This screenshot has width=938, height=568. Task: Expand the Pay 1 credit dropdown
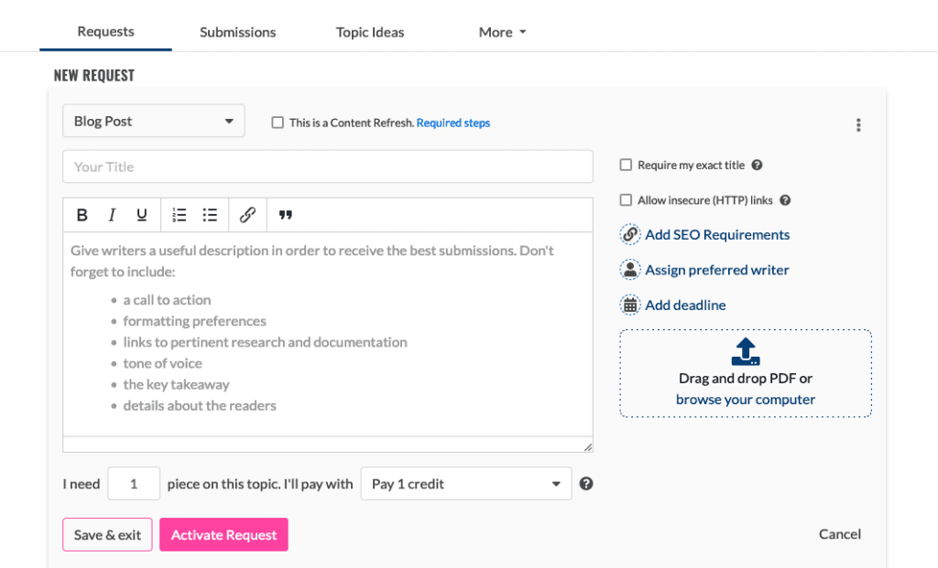pos(466,484)
